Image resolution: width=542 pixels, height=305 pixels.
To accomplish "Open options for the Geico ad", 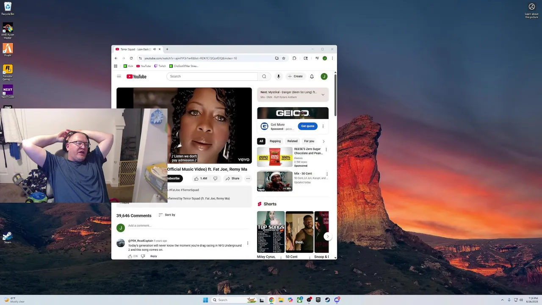I will click(323, 126).
